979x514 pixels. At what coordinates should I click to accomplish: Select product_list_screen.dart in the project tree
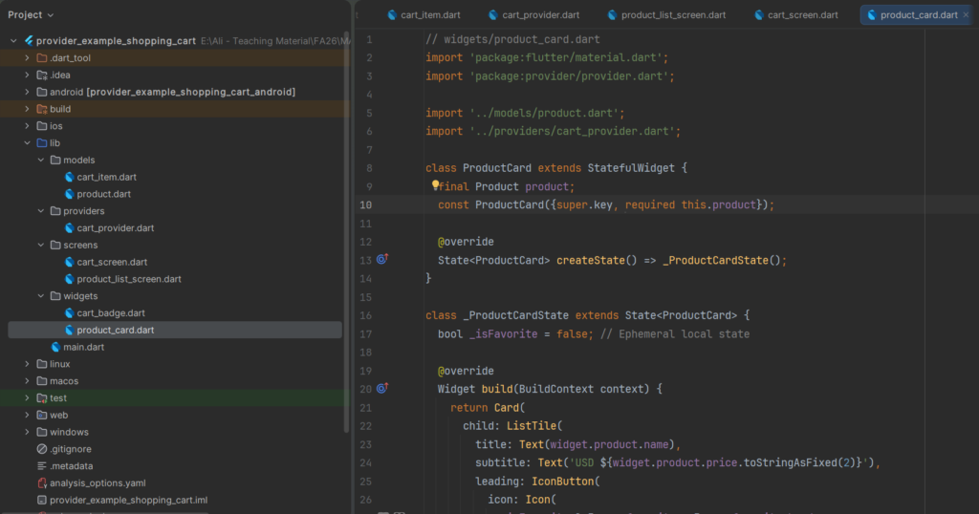[129, 279]
